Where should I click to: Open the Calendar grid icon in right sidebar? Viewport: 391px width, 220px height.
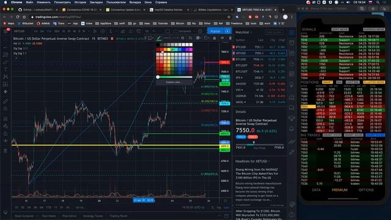coord(291,74)
